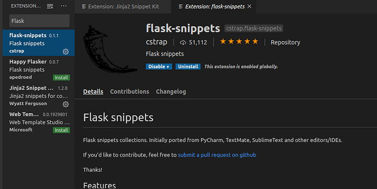Uninstall the flask-snippets extension
Image resolution: width=377 pixels, height=189 pixels.
click(x=188, y=66)
